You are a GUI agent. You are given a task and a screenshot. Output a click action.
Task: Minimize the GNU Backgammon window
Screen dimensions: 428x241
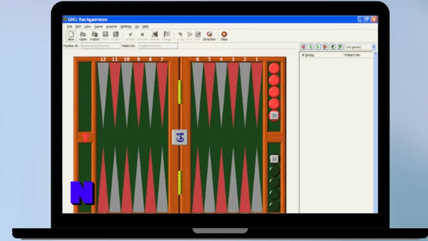[360, 19]
